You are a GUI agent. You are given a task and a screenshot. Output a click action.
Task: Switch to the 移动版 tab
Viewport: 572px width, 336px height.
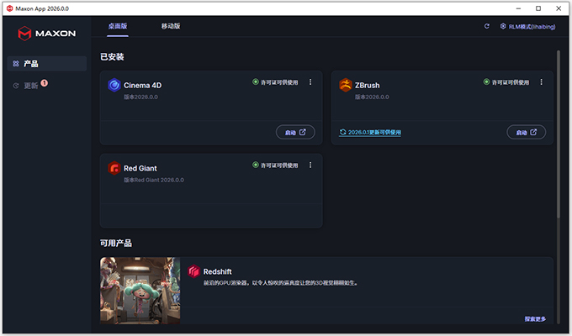click(x=171, y=26)
